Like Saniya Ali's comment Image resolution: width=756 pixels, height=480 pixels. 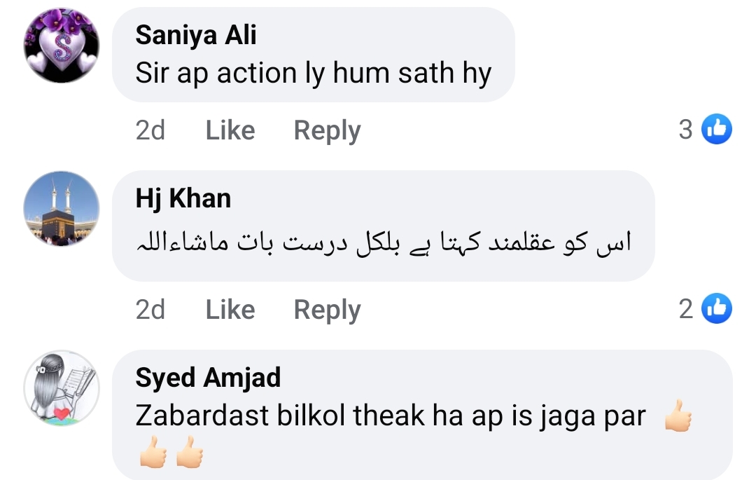click(230, 130)
